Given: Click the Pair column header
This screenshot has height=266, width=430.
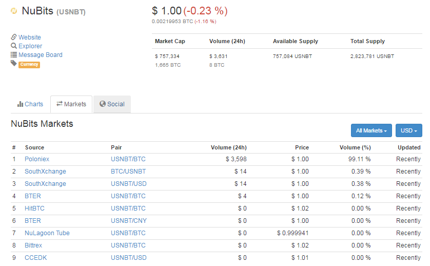Looking at the screenshot, I should [116, 148].
